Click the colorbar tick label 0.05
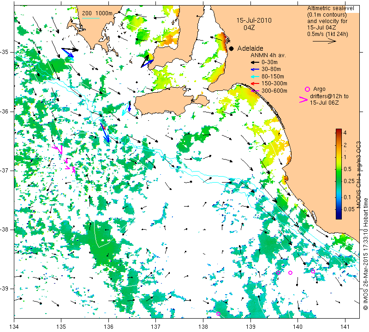The height and width of the screenshot is (332, 369). (x=349, y=209)
